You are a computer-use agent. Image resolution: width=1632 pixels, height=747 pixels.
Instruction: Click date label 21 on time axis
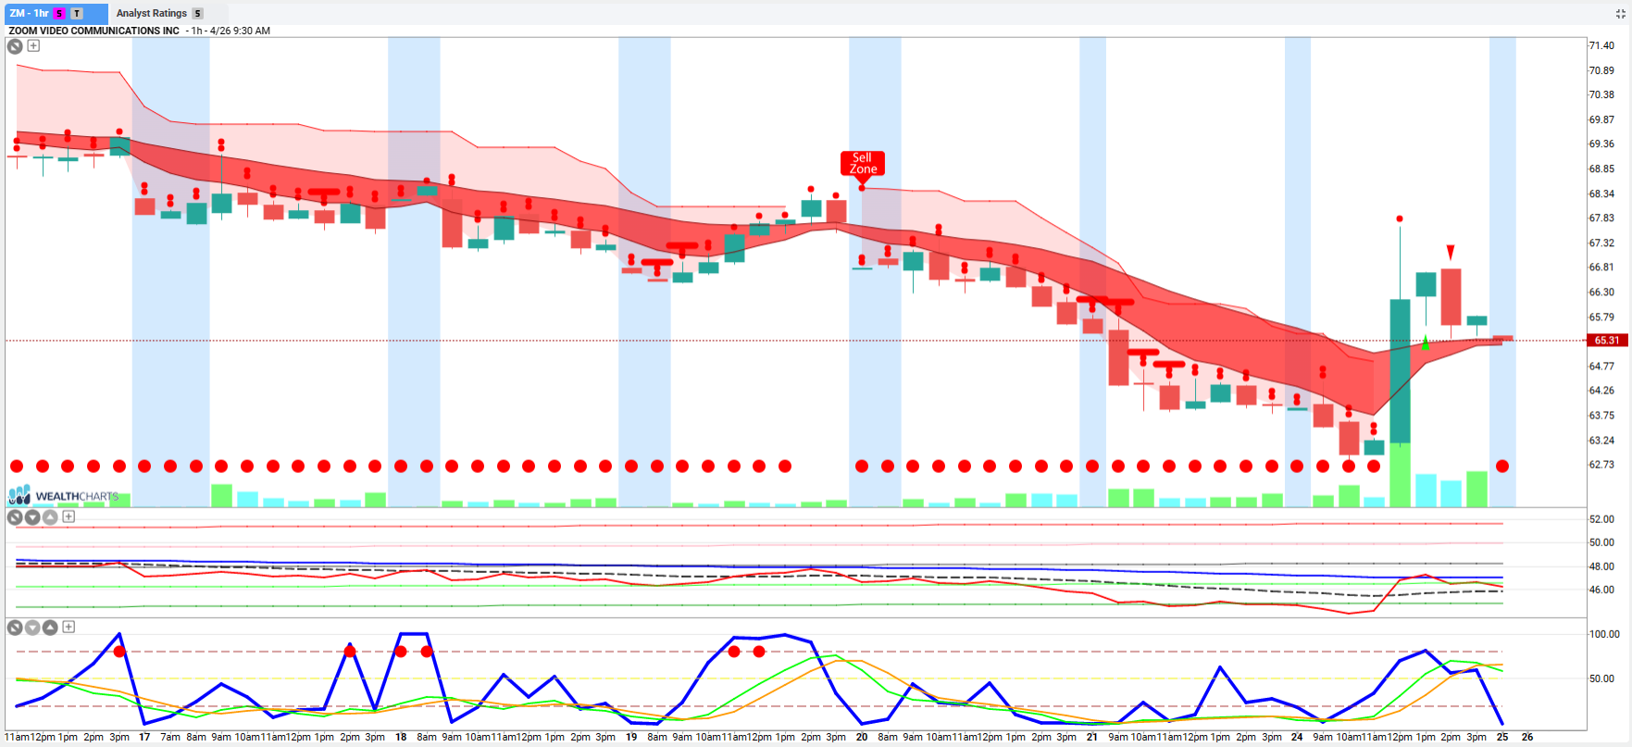1092,738
